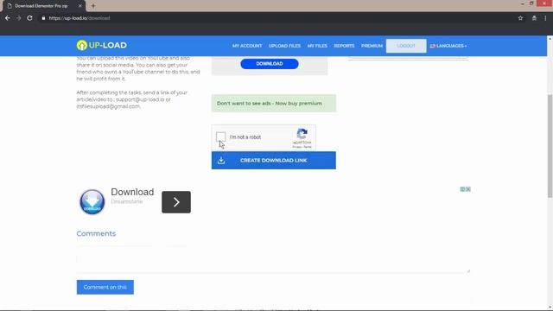
Task: Click in the comments text area
Action: [273, 260]
